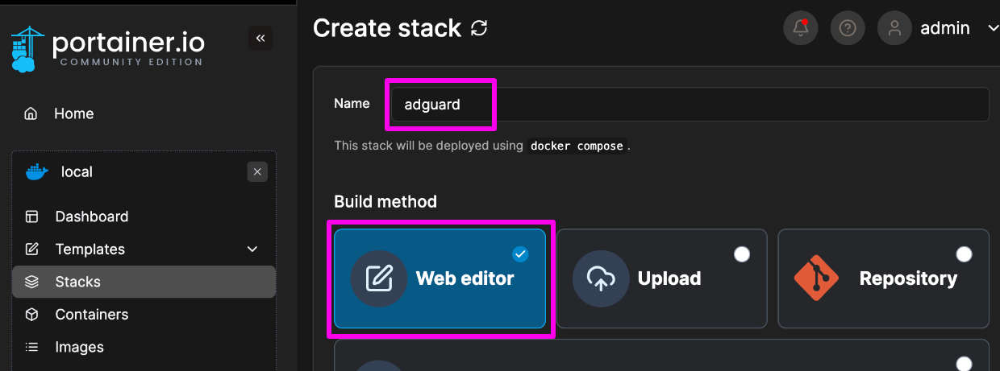This screenshot has width=1000, height=371.
Task: Collapse the sidebar with double-chevron icon
Action: coord(260,38)
